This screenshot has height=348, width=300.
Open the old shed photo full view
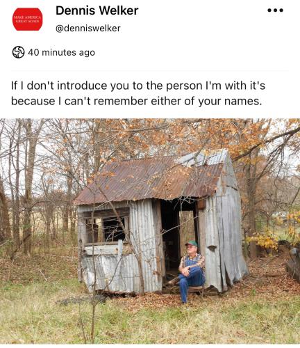(x=150, y=231)
